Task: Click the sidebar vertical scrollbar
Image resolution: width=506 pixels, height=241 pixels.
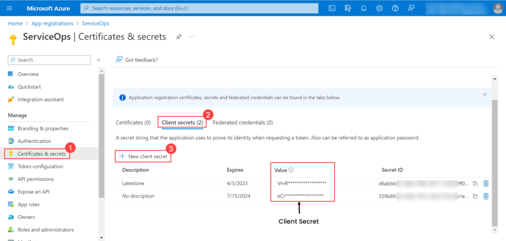Action: 102,148
